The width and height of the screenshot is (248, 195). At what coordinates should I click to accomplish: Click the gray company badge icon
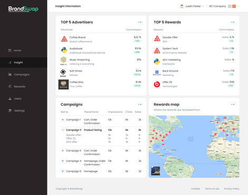[230, 6]
